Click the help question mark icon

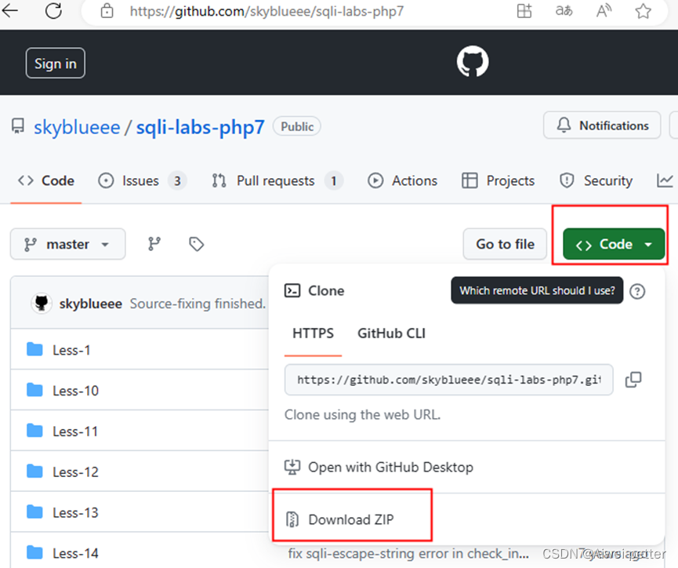click(x=637, y=291)
